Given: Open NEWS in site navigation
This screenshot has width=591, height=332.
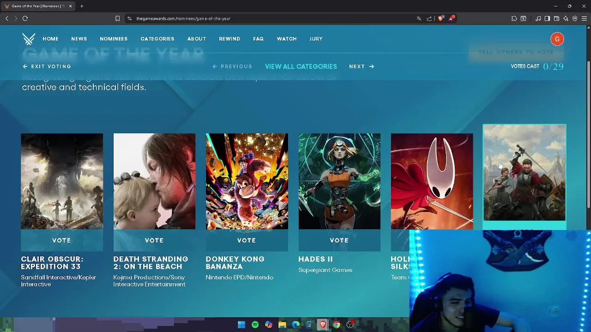Looking at the screenshot, I should (x=79, y=39).
